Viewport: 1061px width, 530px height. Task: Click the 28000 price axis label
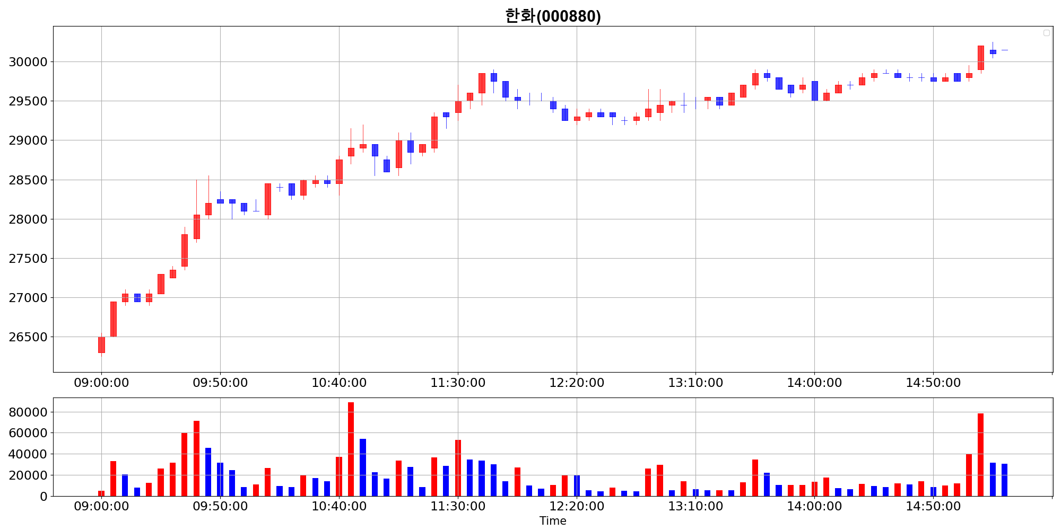point(28,219)
